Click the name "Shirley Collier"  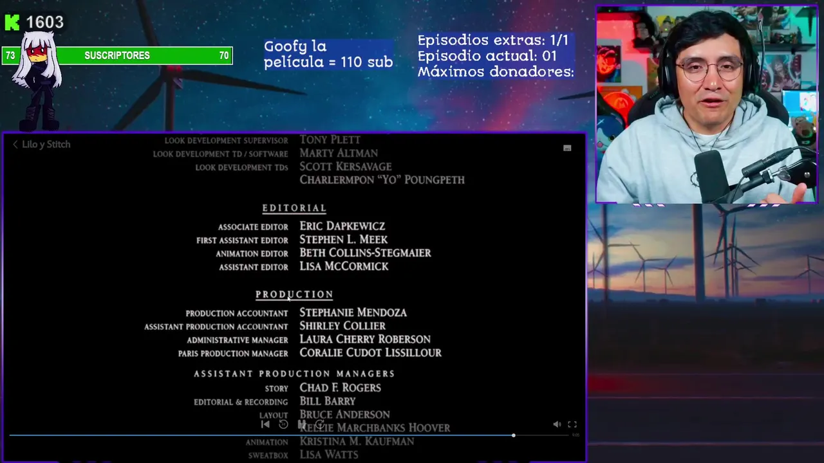[x=342, y=326]
